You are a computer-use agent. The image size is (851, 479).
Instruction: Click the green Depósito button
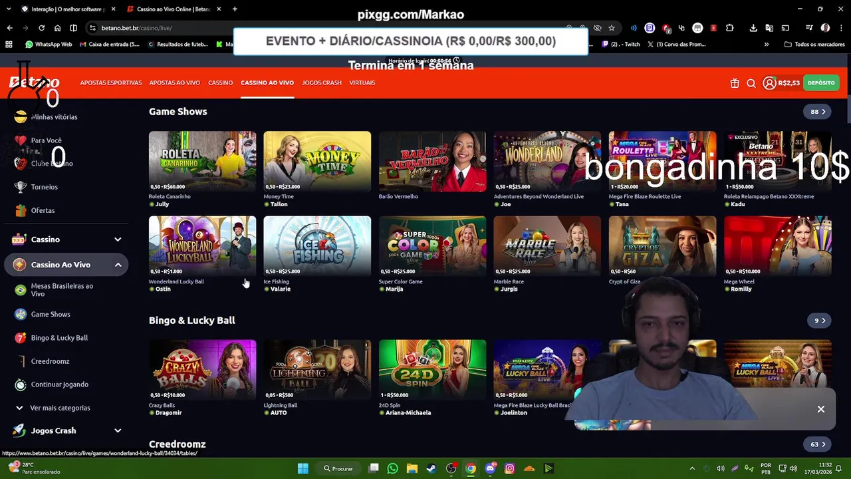coord(821,83)
